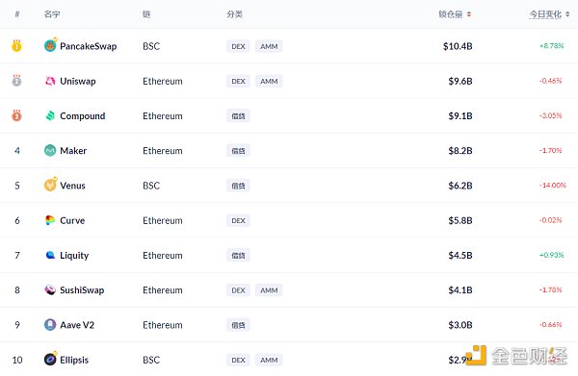
Task: Click the Curve DEX category tag
Action: point(238,221)
